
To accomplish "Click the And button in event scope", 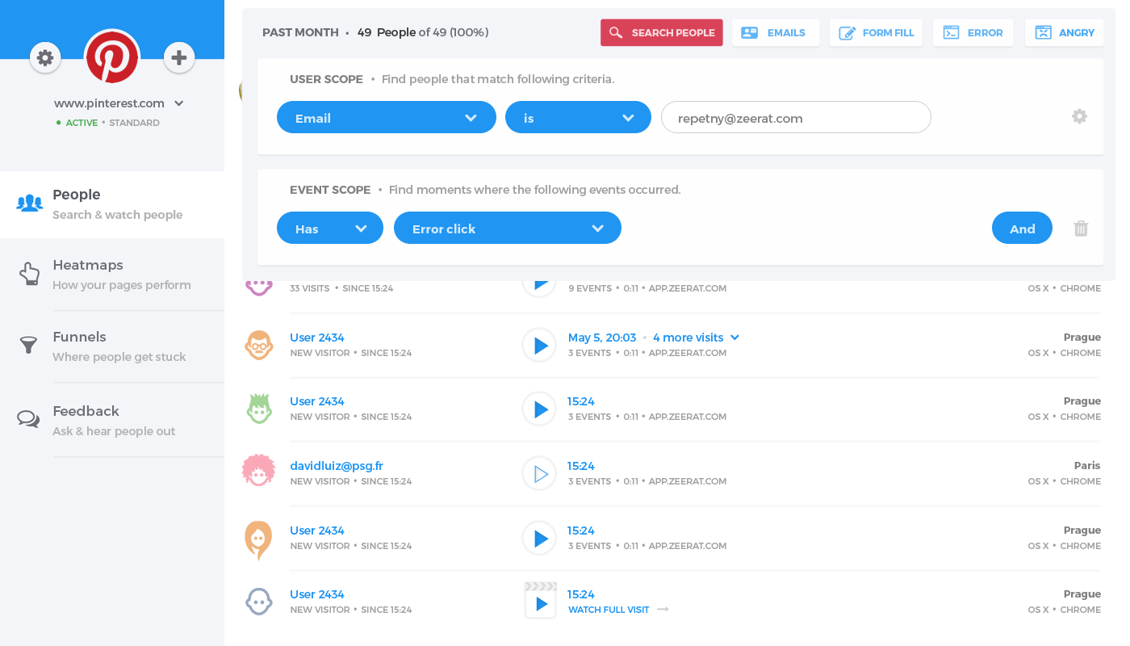I will click(1022, 229).
